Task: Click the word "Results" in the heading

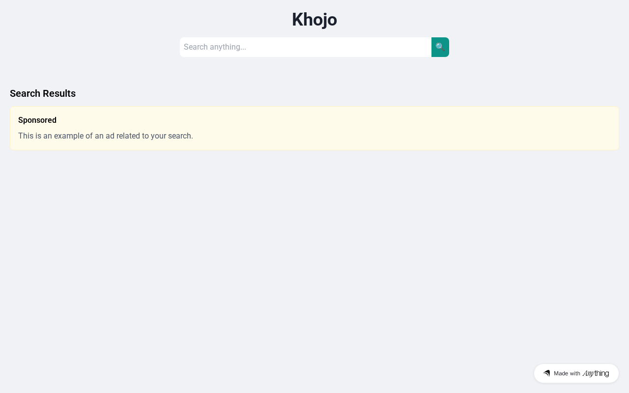Action: (59, 93)
